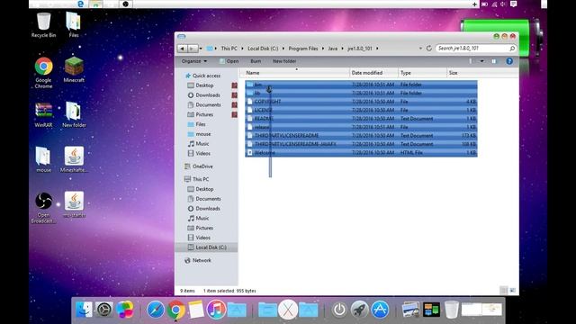This screenshot has width=576, height=324.
Task: Select the Minecraft desktop icon
Action: pyautogui.click(x=74, y=70)
